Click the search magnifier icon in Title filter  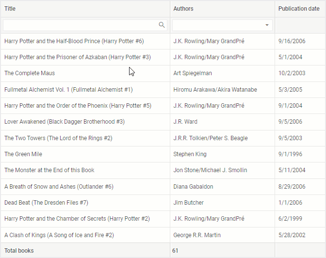coord(162,25)
